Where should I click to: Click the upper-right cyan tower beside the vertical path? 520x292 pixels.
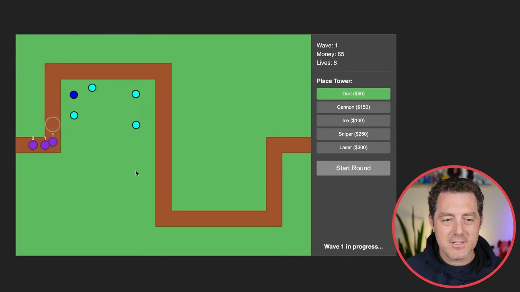tap(136, 94)
